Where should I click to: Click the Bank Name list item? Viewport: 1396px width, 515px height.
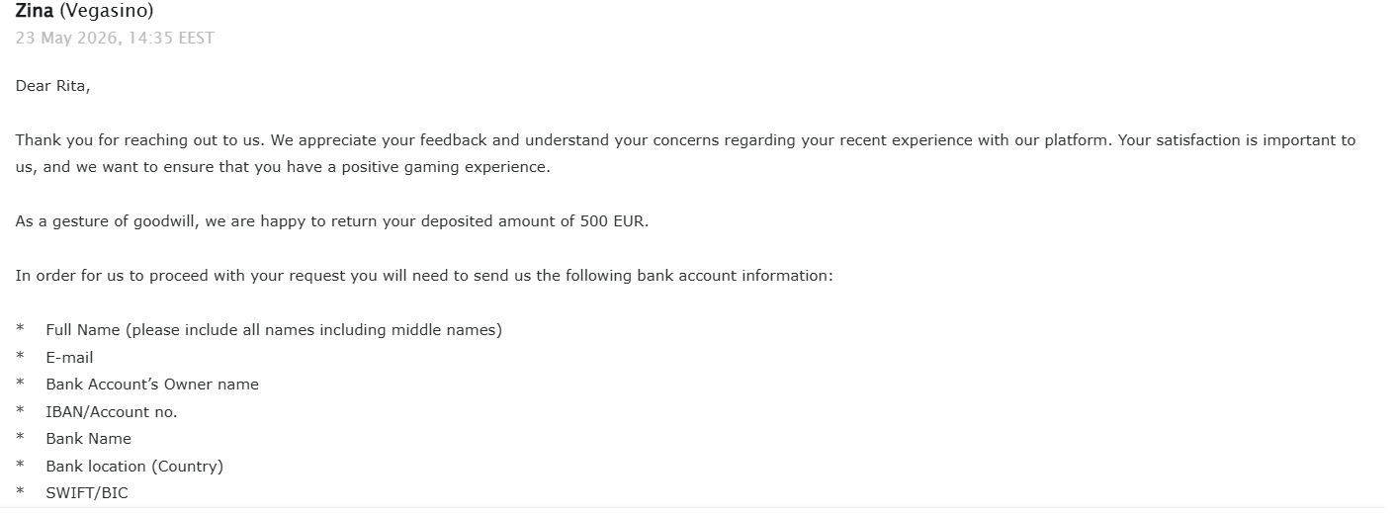88,439
